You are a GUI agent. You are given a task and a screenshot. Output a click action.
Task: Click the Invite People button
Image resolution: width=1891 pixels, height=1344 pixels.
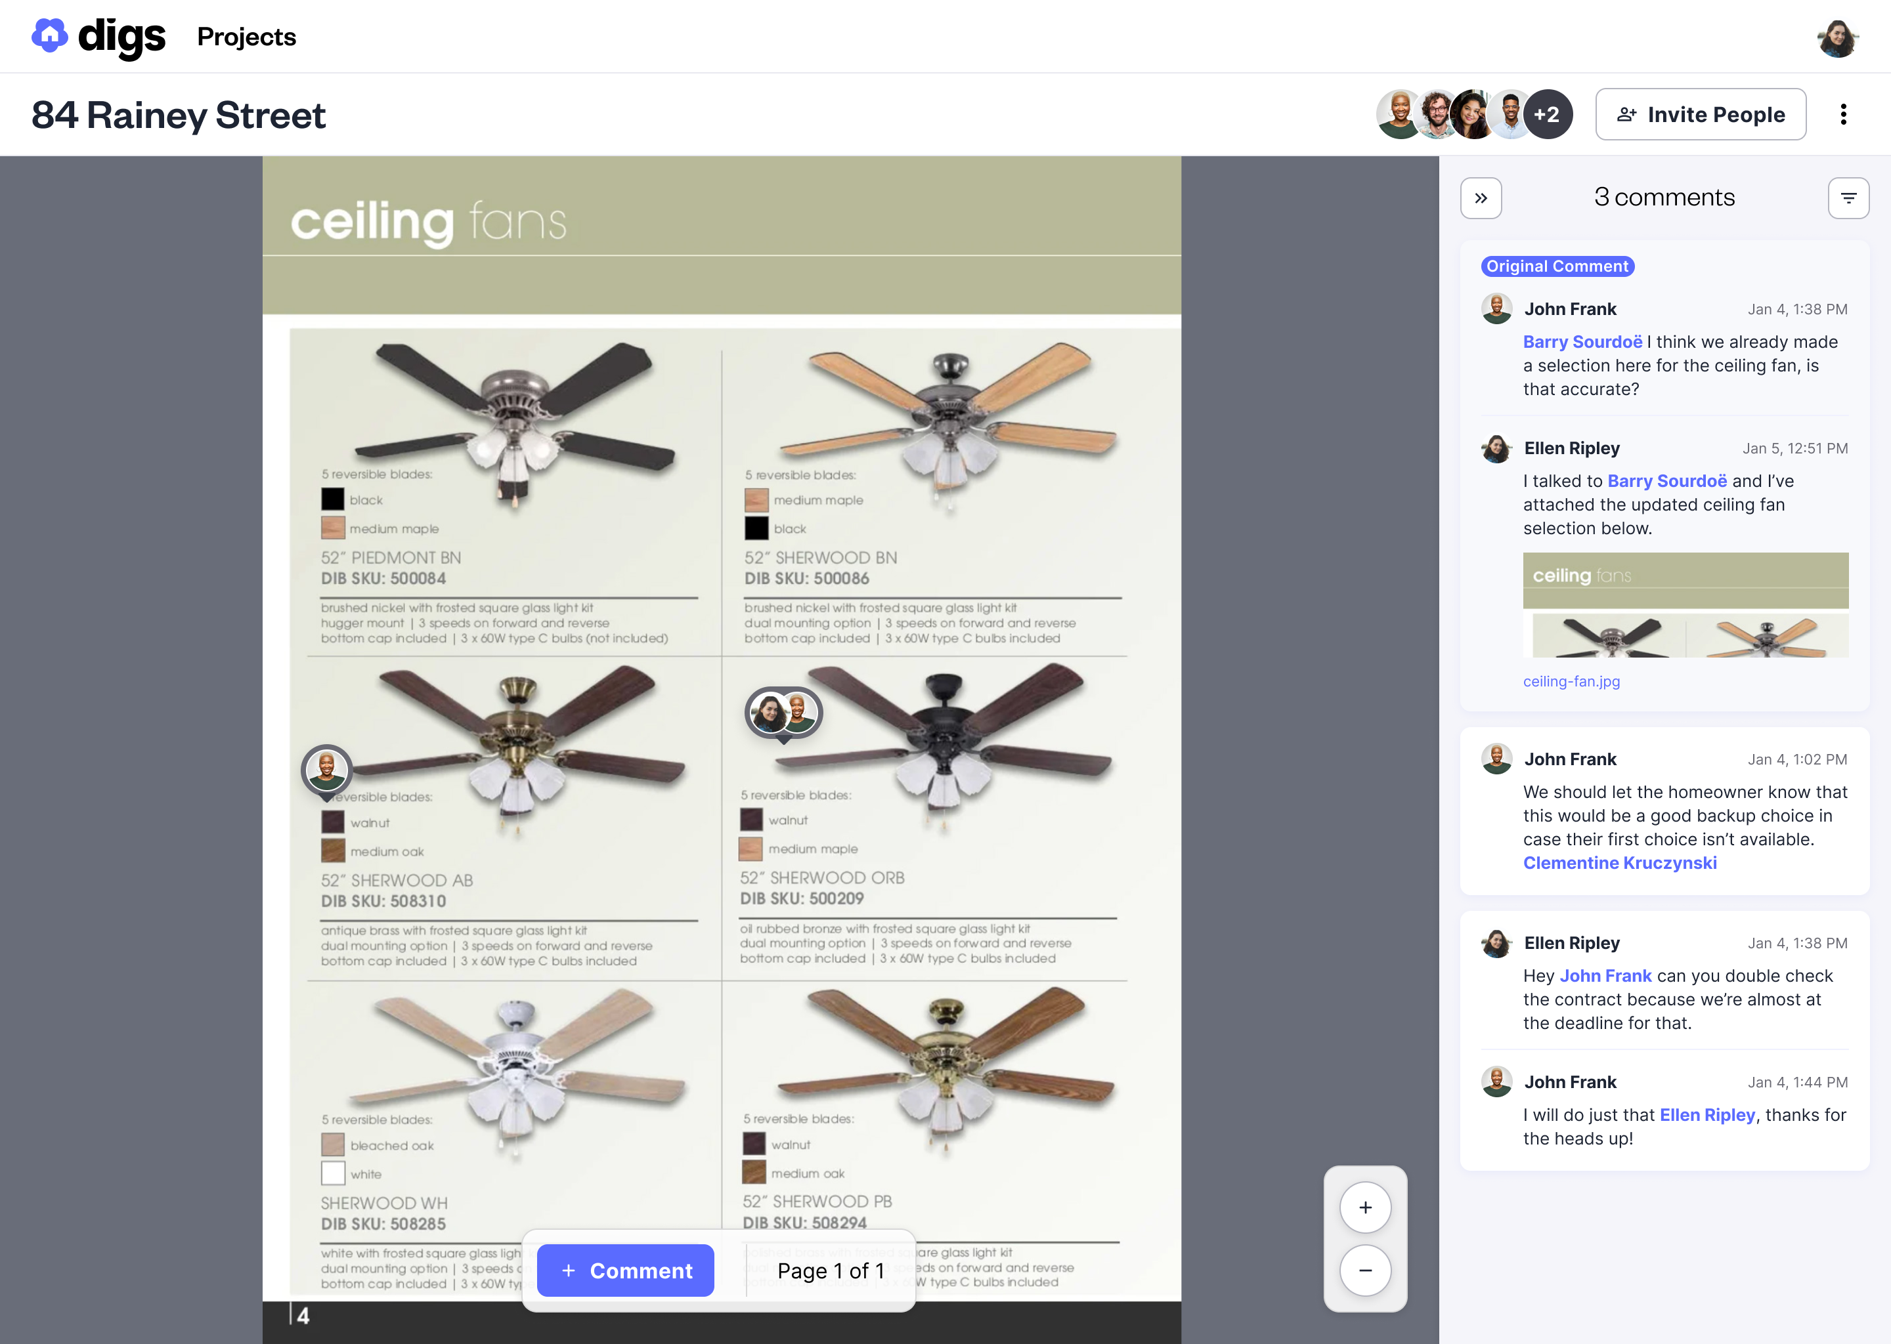[x=1701, y=114]
